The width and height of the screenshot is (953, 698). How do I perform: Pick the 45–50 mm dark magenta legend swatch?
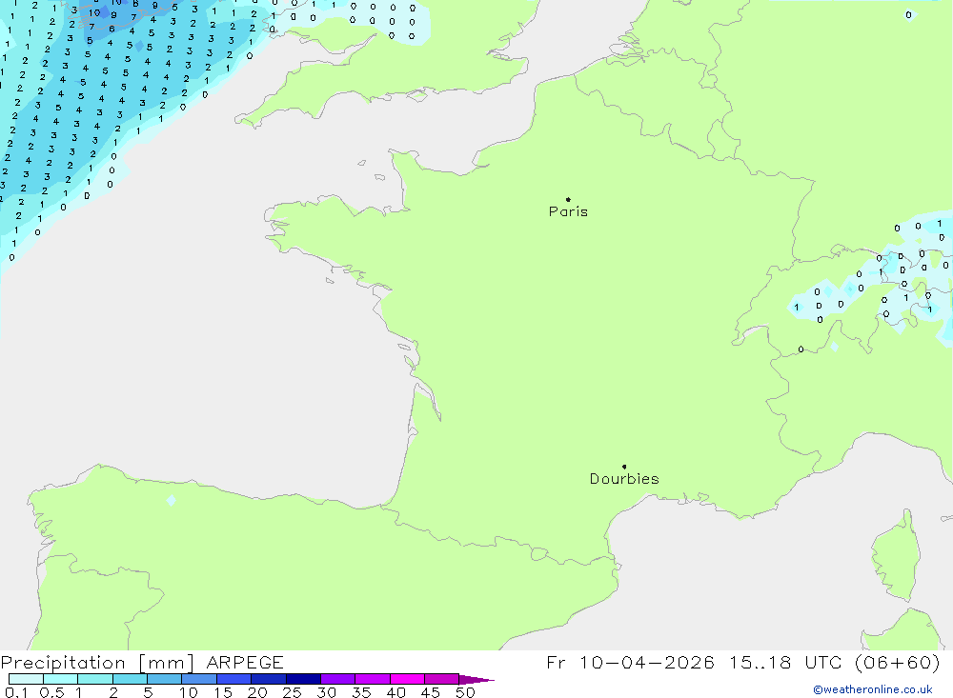click(442, 679)
